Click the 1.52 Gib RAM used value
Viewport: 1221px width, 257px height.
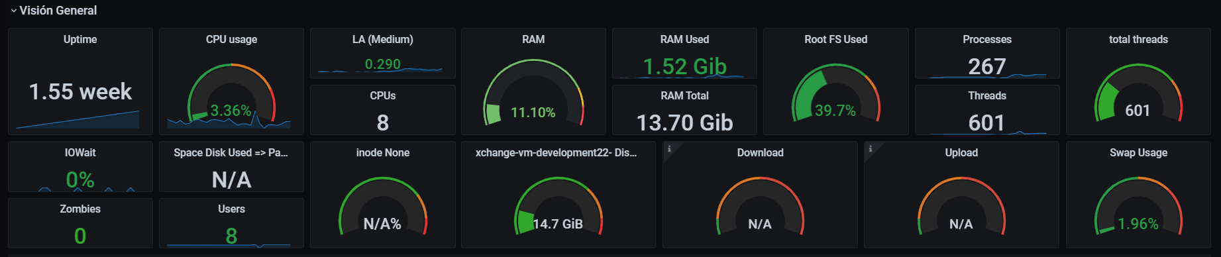(685, 66)
